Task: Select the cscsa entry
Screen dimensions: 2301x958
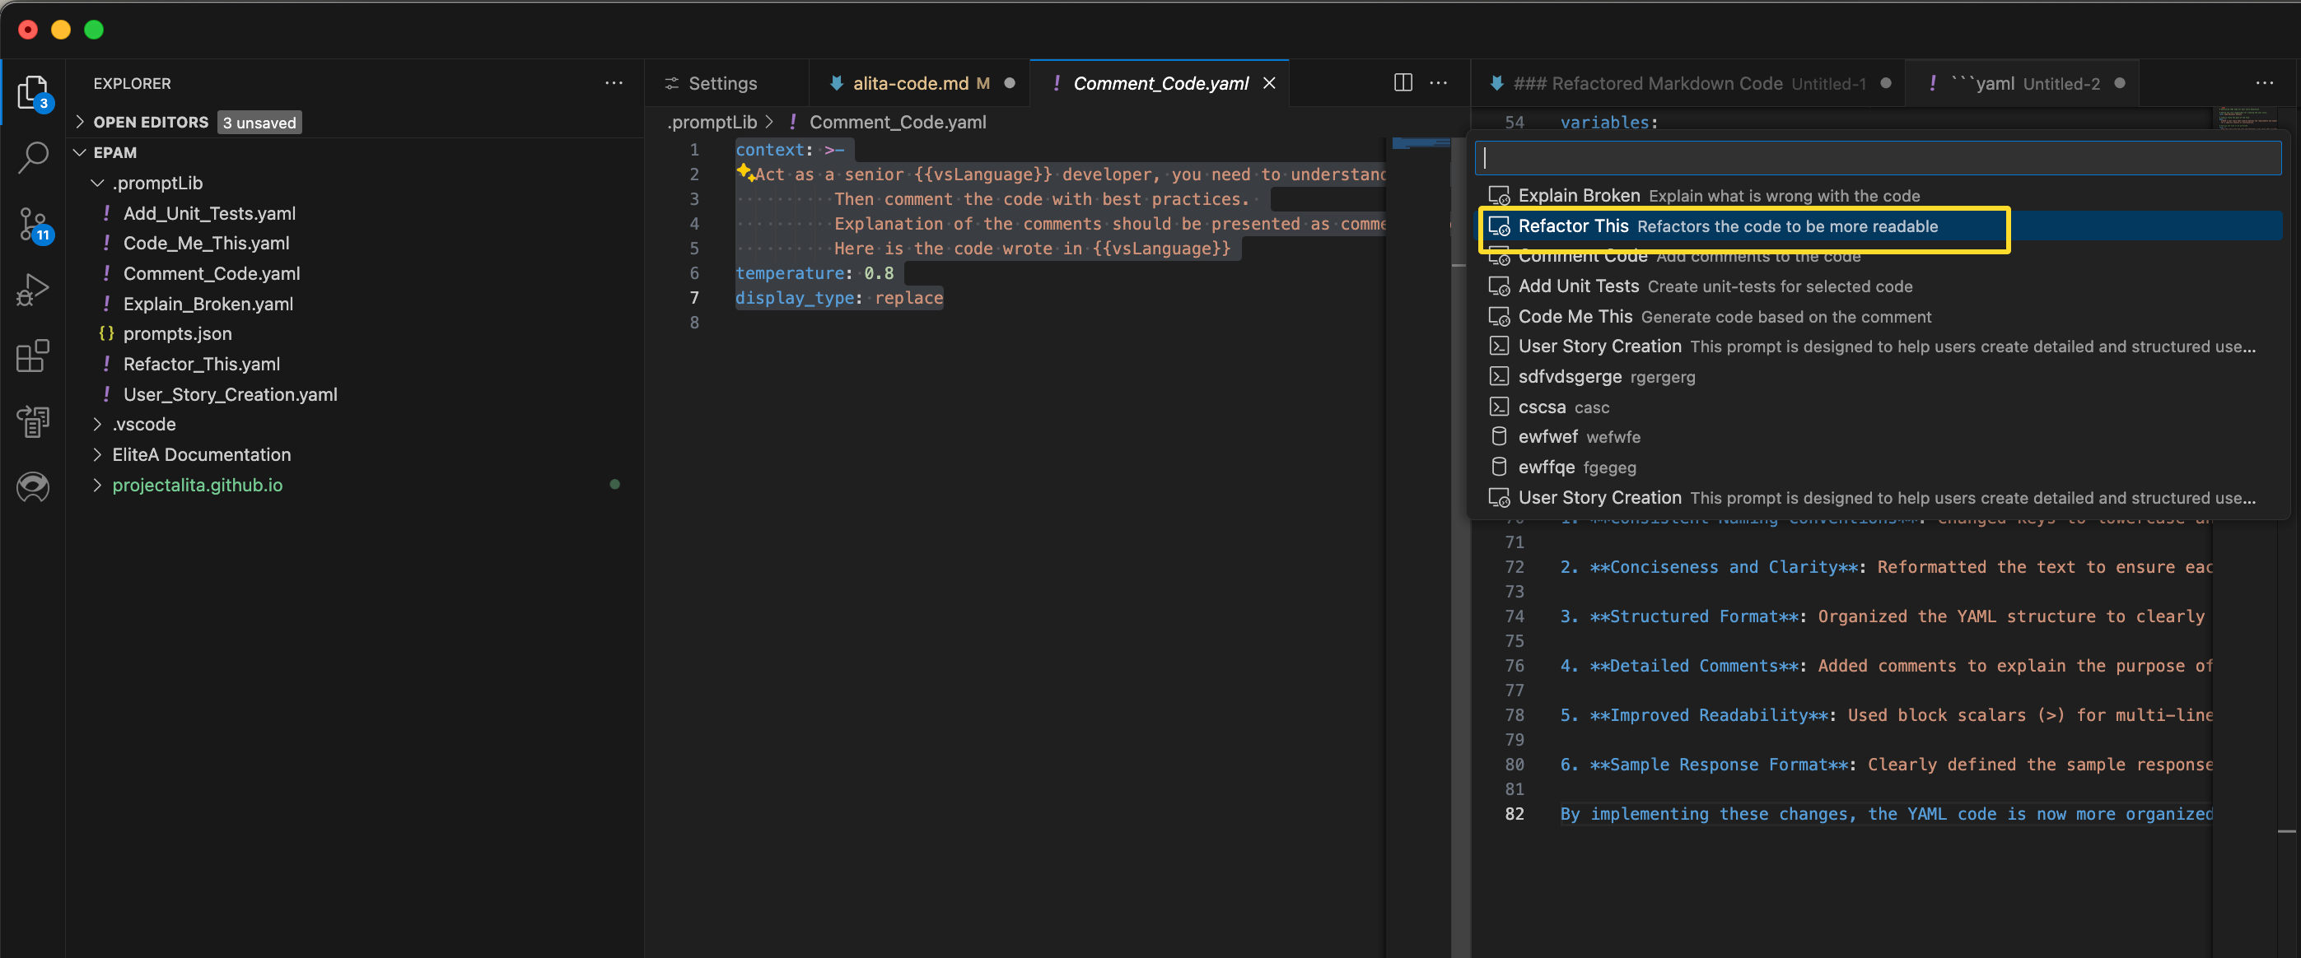Action: (x=1879, y=407)
